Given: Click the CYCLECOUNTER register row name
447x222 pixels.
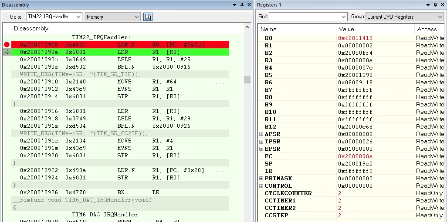Looking at the screenshot, I should click(x=288, y=193).
